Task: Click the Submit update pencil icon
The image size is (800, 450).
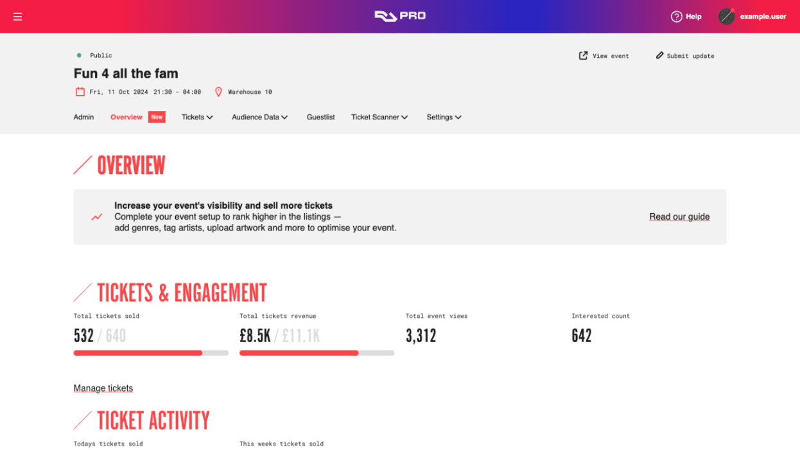Action: tap(659, 56)
